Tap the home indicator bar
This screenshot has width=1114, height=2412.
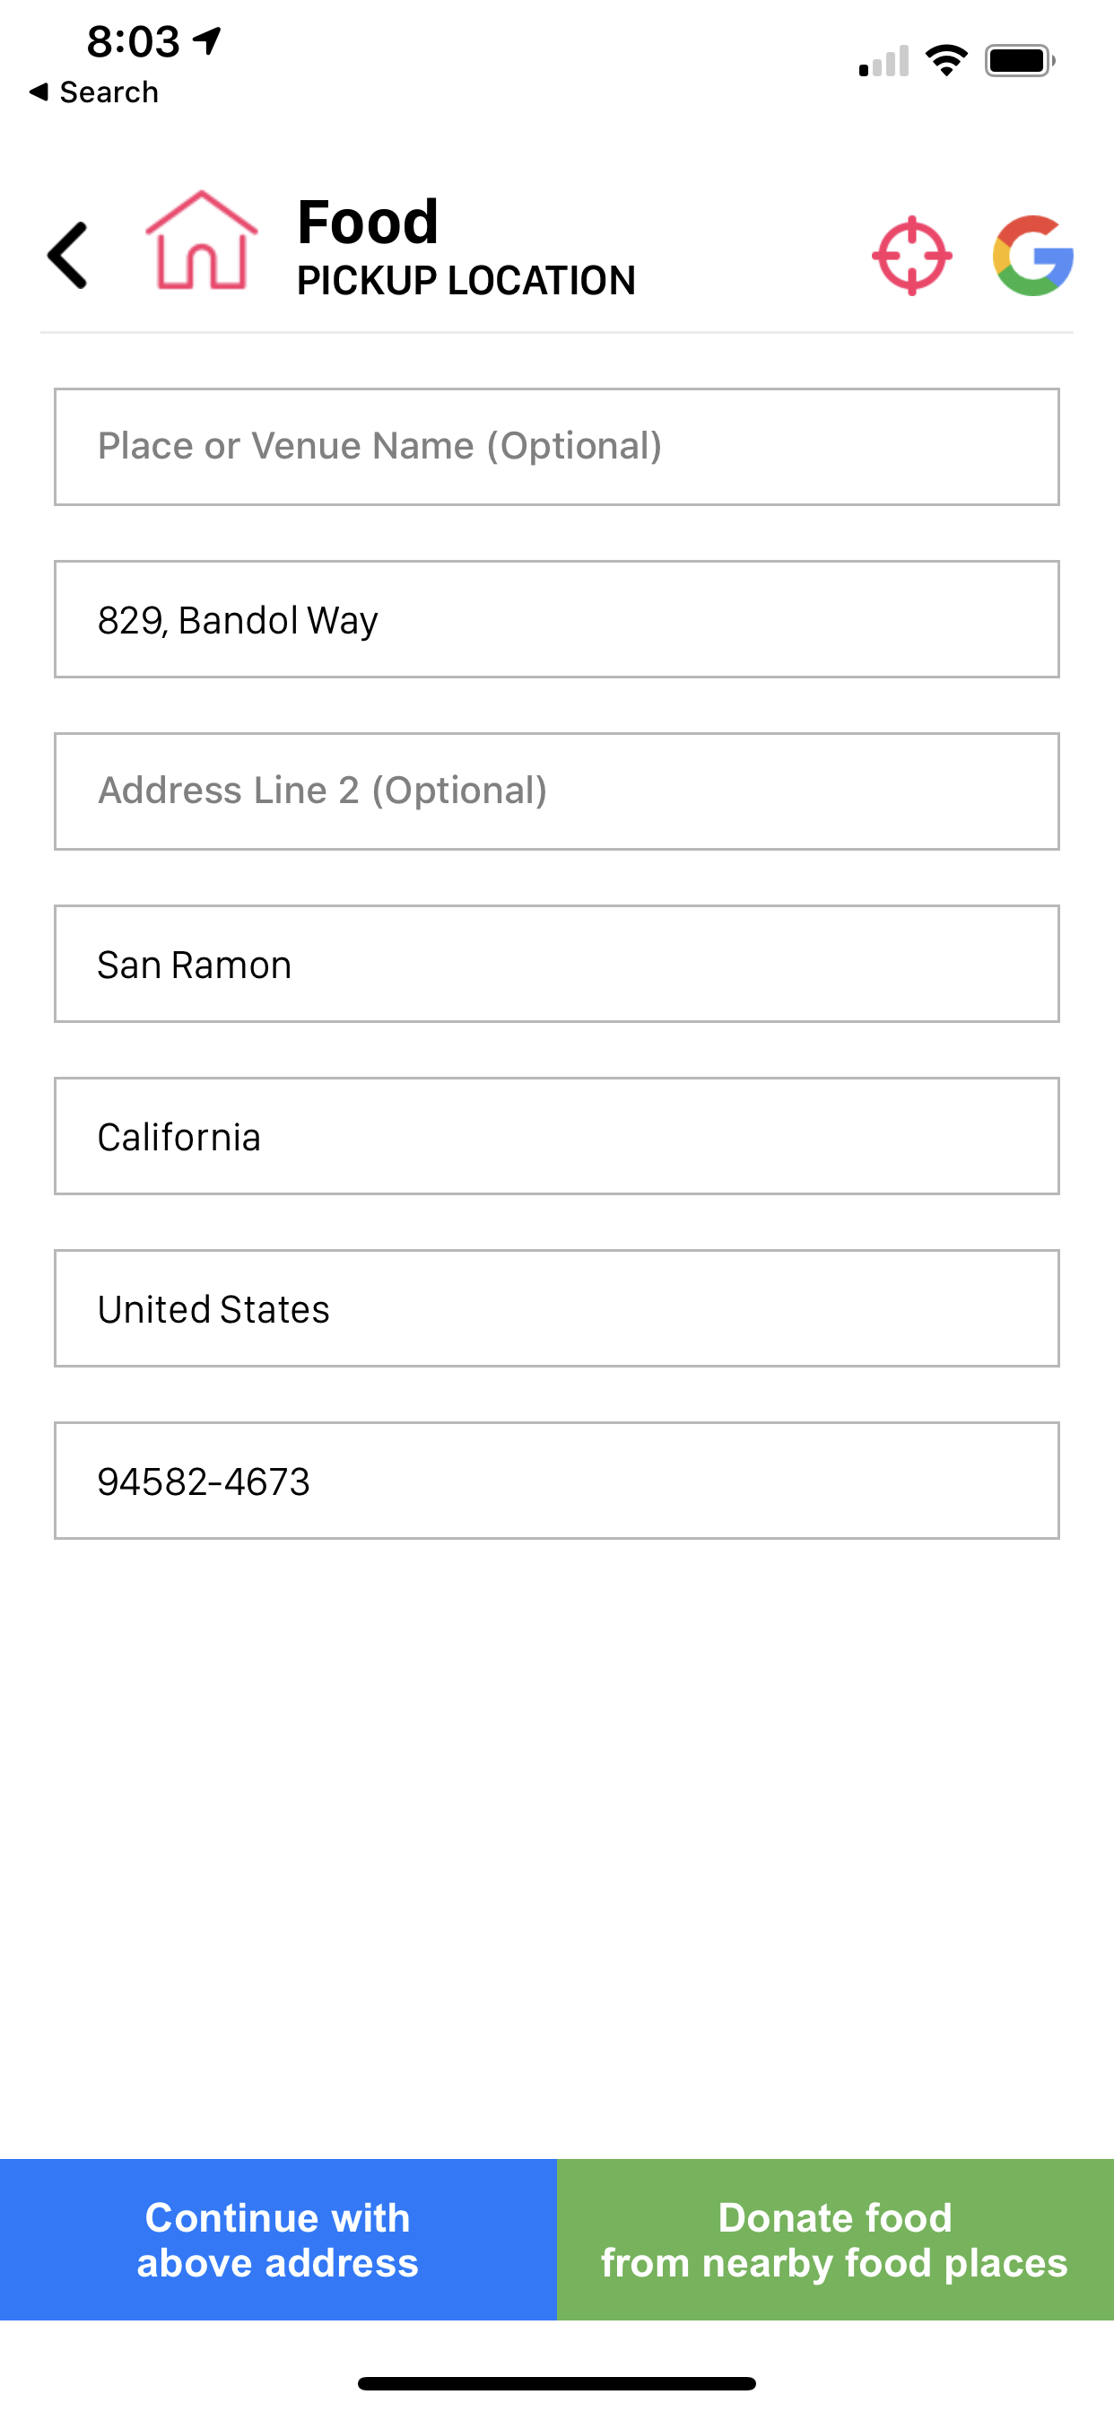click(557, 2383)
